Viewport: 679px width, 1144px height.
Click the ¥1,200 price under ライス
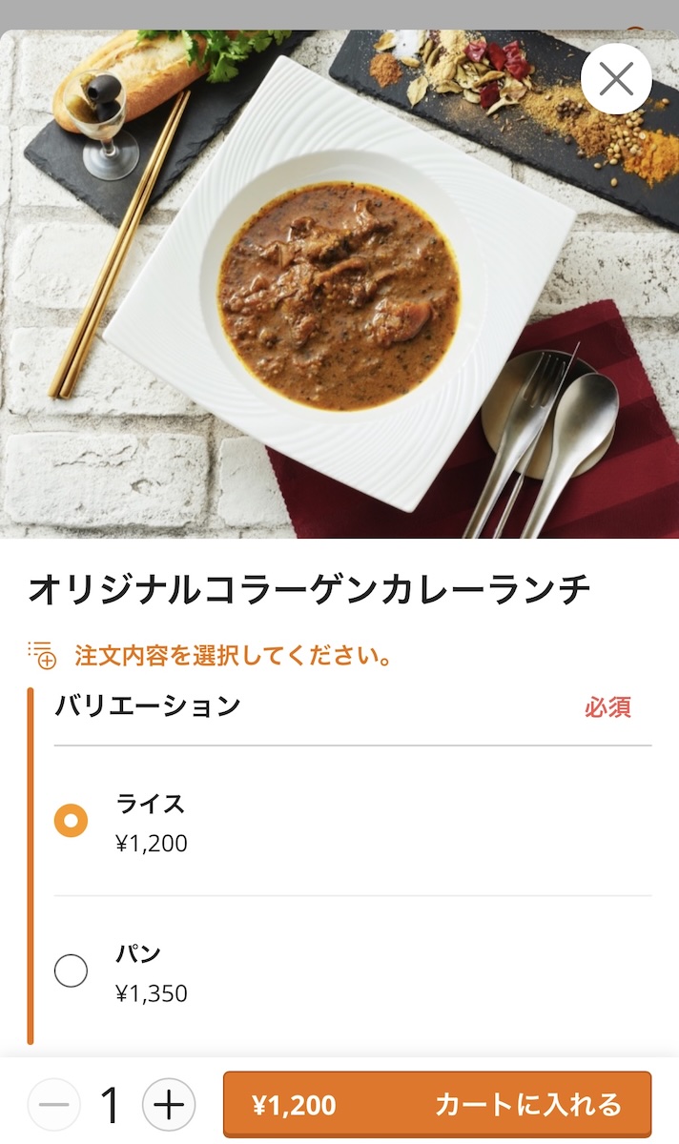[x=152, y=844]
